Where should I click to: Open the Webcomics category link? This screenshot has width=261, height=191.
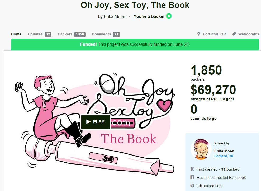[249, 34]
